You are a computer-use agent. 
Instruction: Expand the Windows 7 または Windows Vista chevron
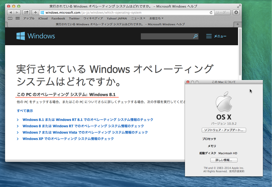(18, 132)
